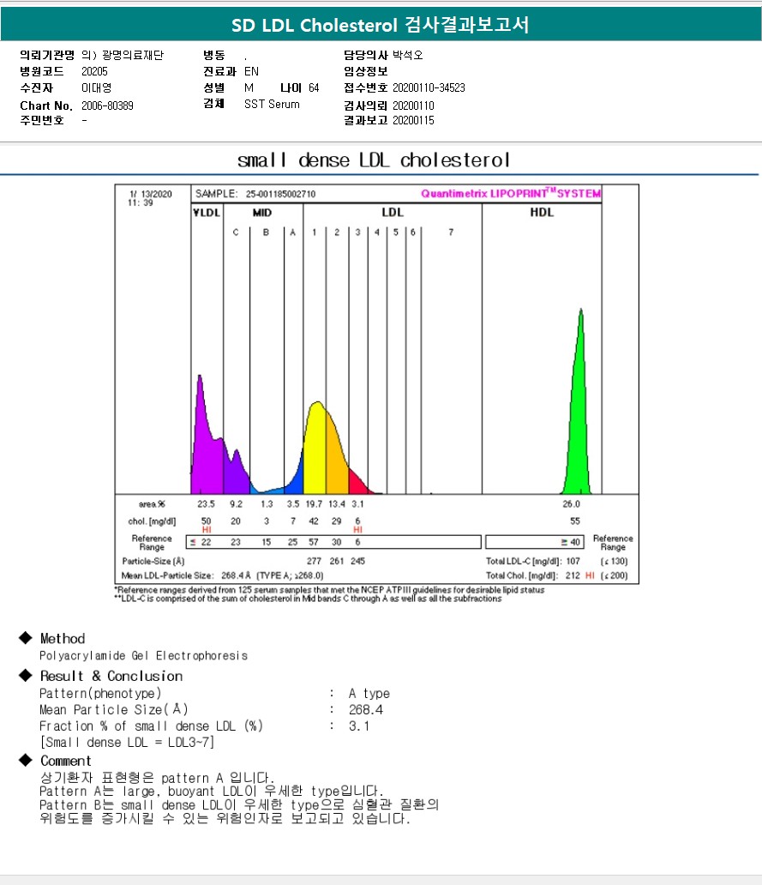
Task: Click the diamond bullet beside Result & Conclusion
Action: coord(25,677)
